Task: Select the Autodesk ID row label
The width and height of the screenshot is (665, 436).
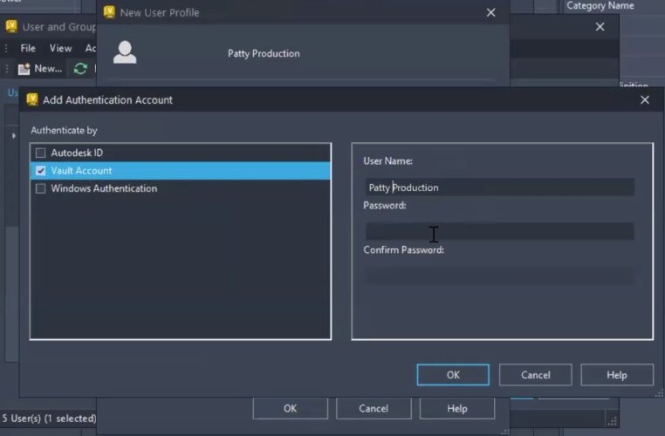Action: (77, 153)
